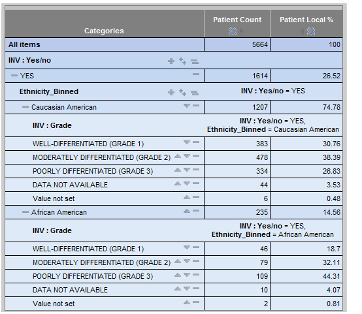The image size is (362, 314).
Task: Collapse all INV : Yes/no items
Action: (195, 61)
